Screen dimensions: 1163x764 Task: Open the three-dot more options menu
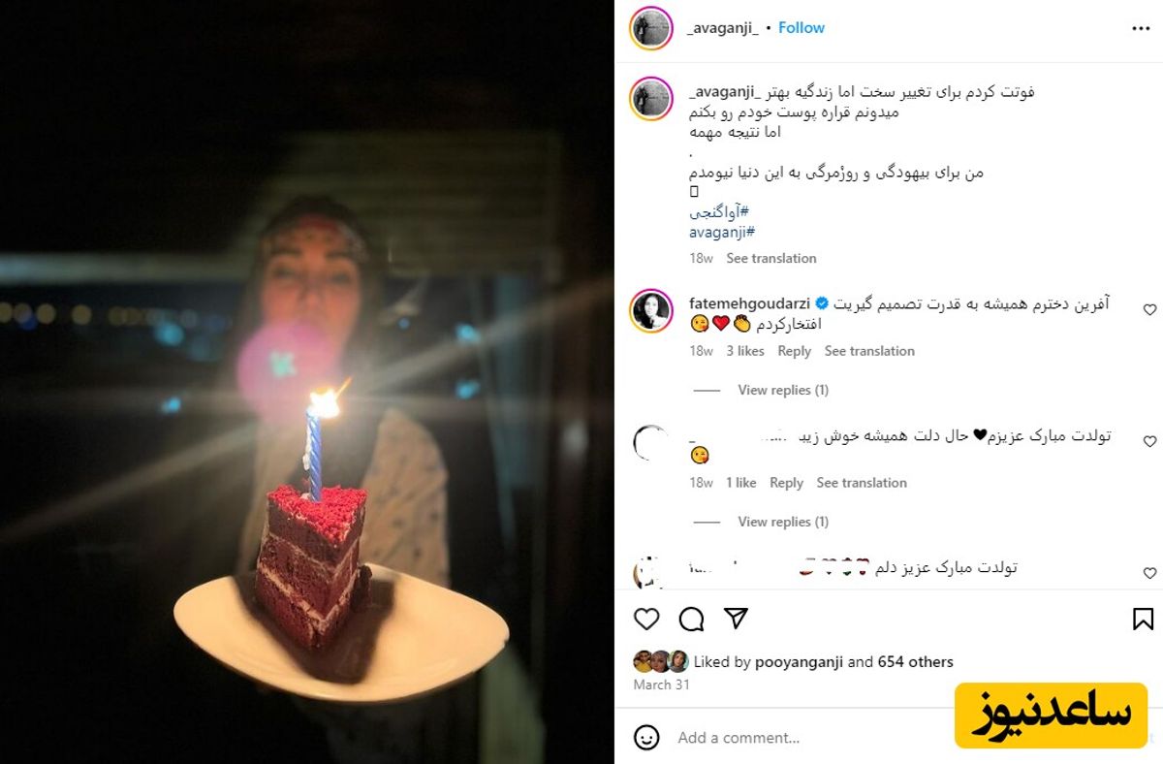pyautogui.click(x=1141, y=29)
